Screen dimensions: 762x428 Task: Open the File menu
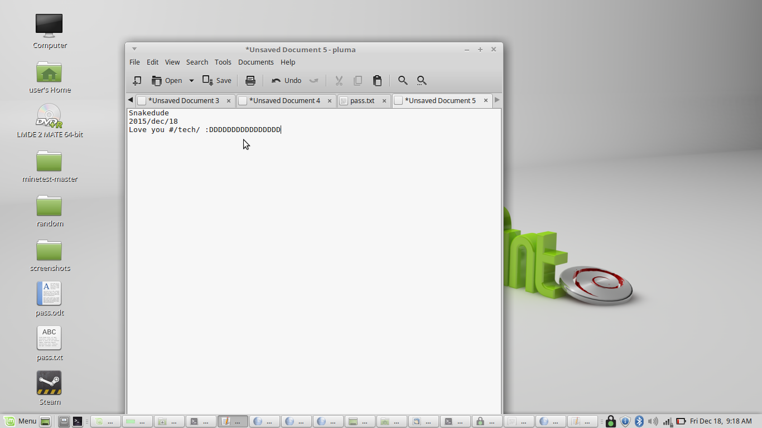[134, 62]
